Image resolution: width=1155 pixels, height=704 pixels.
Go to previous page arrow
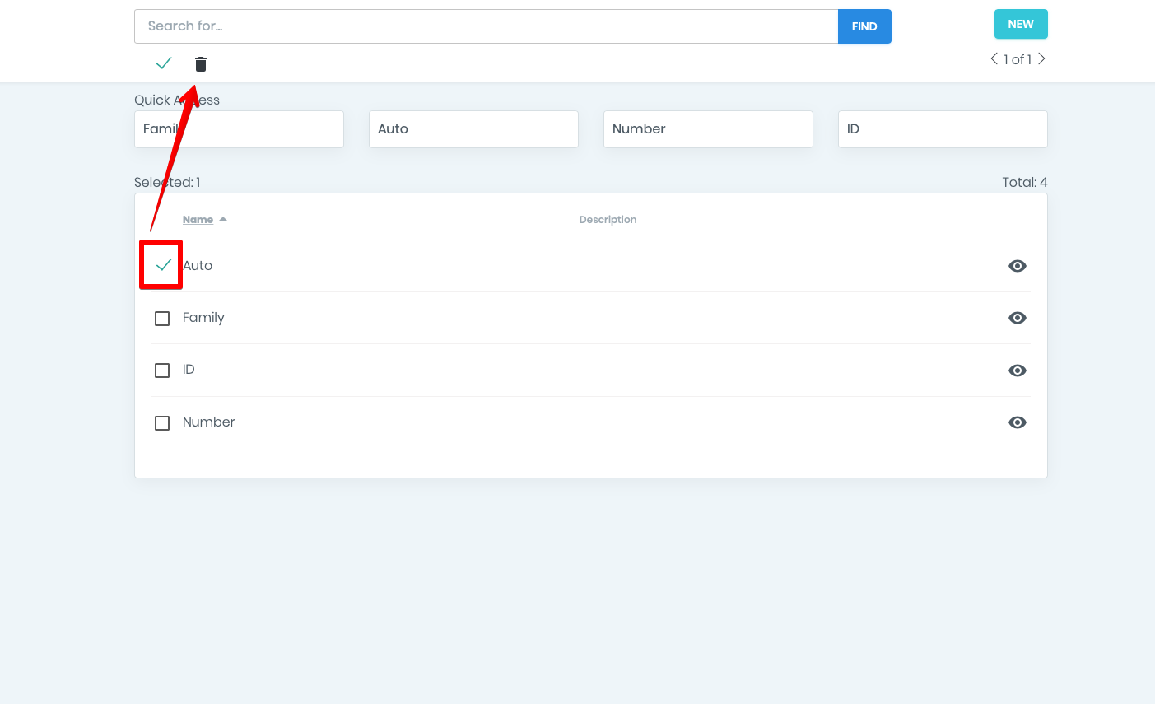tap(994, 58)
